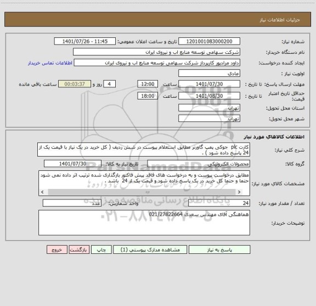Viewport: 316px width, 306px height.
Task: Click label شماره نیاز
Action: pyautogui.click(x=293, y=42)
